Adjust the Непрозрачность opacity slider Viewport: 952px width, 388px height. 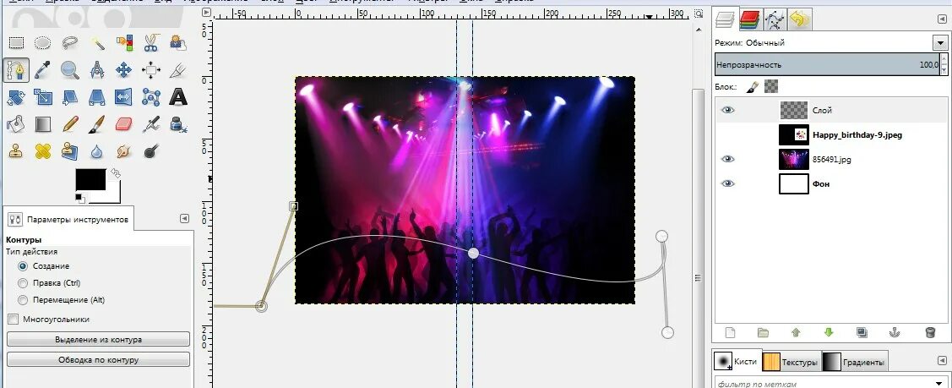829,64
